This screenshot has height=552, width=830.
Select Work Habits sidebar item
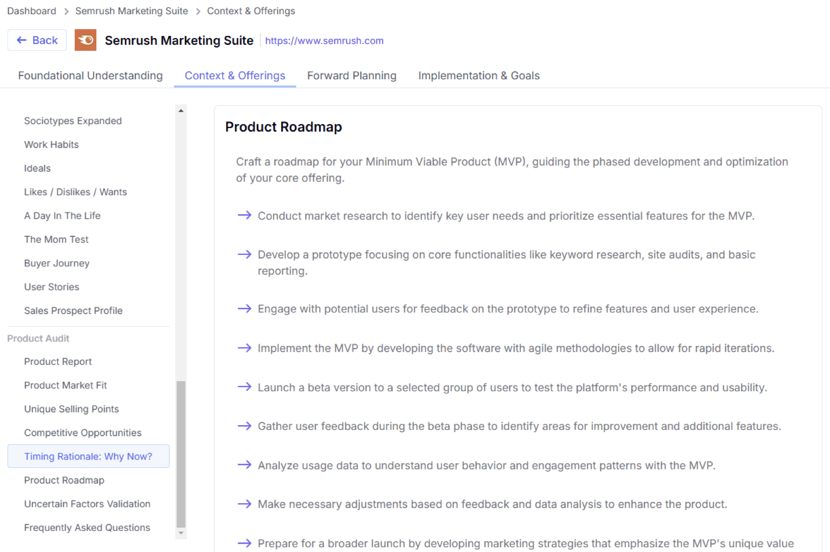pyautogui.click(x=51, y=145)
